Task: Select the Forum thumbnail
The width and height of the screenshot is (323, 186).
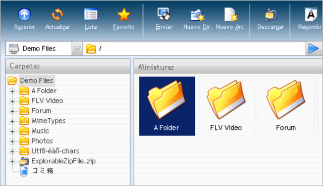Action: (x=286, y=106)
